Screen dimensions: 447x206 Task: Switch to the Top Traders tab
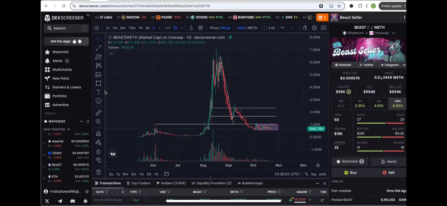139,183
